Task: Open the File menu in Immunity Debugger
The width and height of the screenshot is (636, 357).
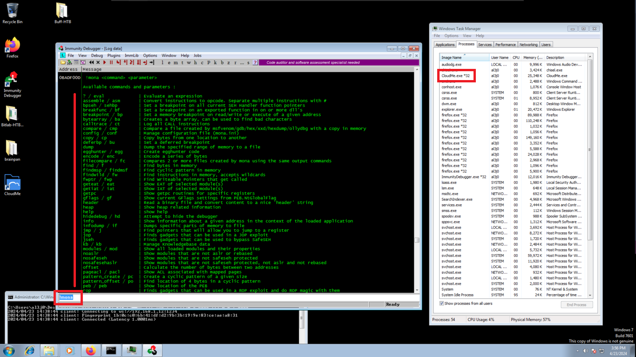Action: (71, 55)
